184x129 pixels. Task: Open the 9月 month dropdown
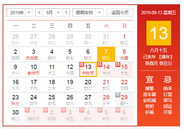pos(53,13)
